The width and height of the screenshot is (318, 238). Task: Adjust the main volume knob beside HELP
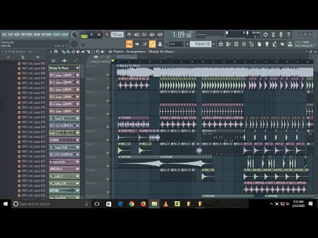click(74, 34)
